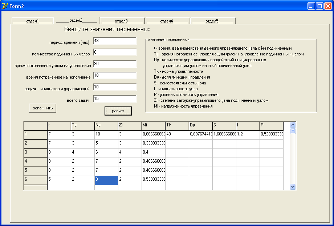Click the Mi column header
The height and width of the screenshot is (226, 334).
153,126
